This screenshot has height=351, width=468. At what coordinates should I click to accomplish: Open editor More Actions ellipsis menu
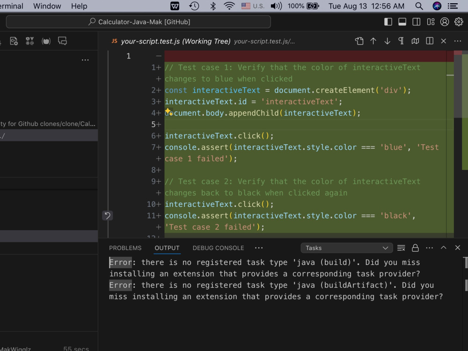(458, 41)
